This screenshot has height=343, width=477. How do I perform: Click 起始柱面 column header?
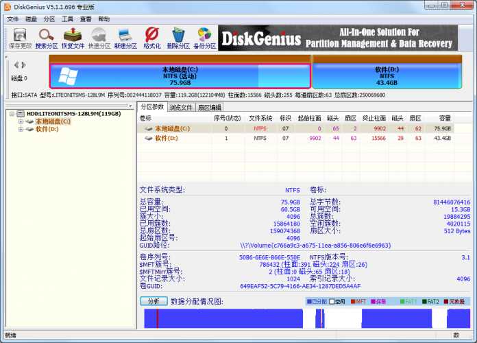click(x=309, y=118)
